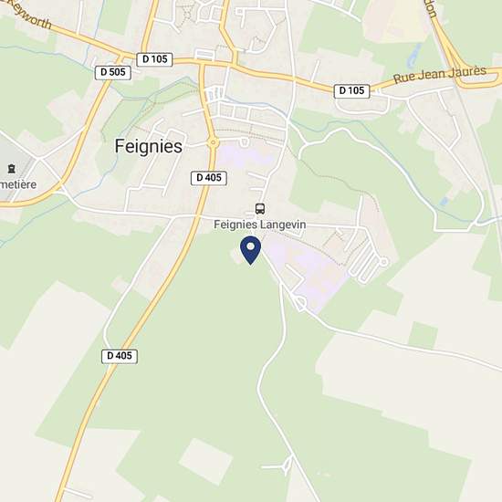This screenshot has width=502, height=502.
Task: Select the Feignies Langevin bus stop icon
Action: click(260, 209)
